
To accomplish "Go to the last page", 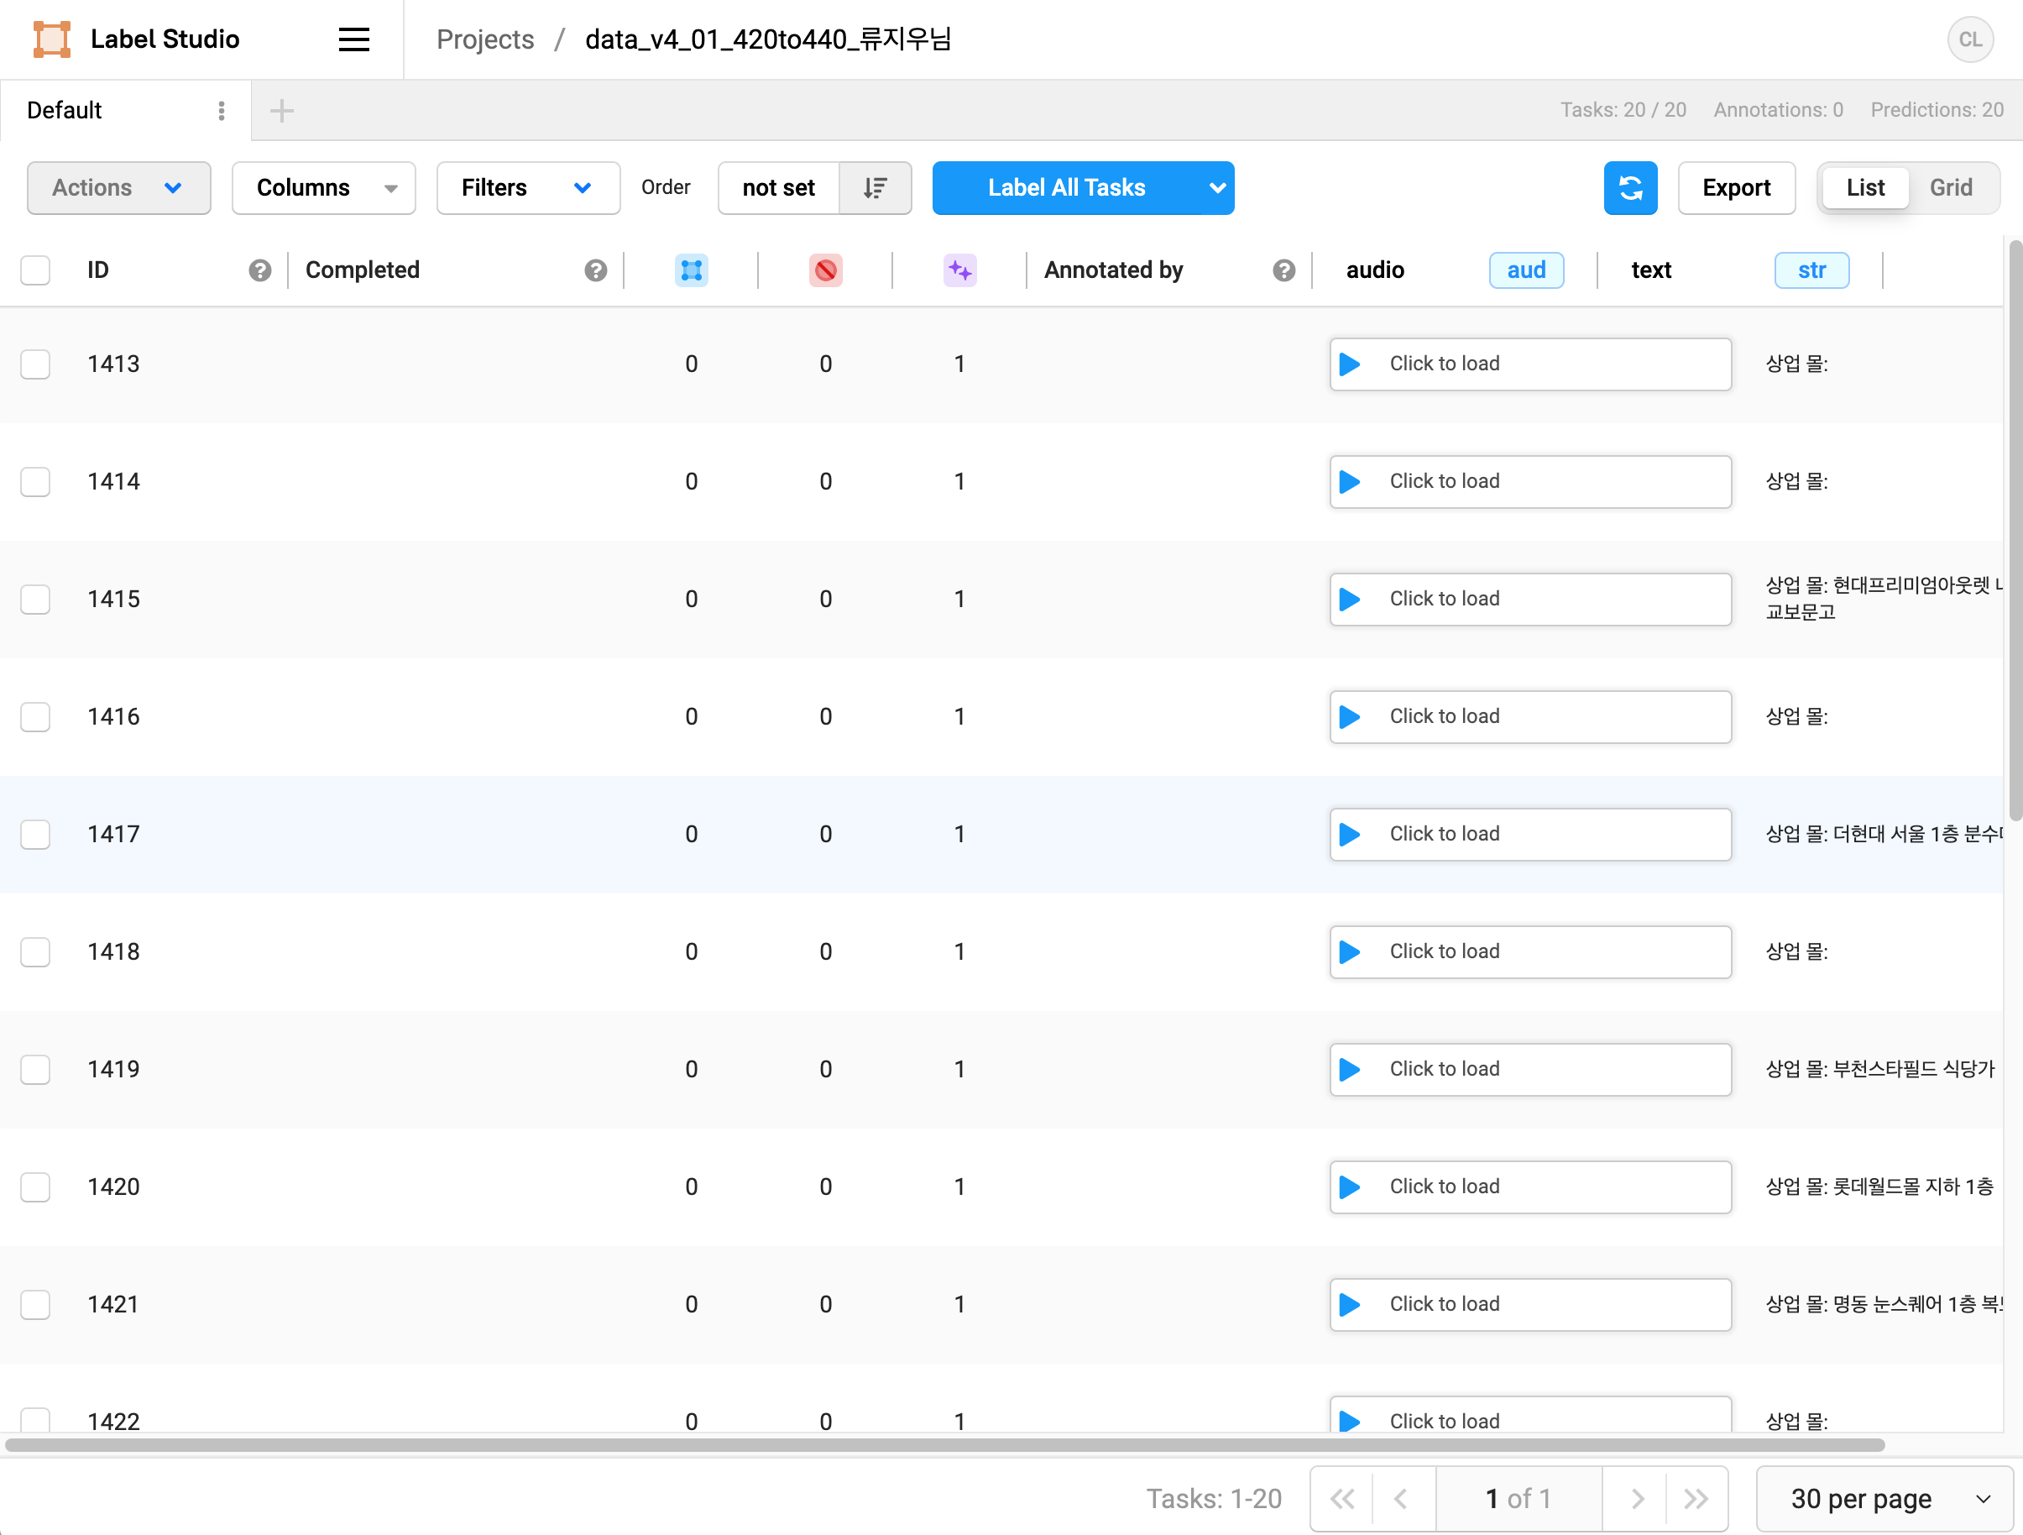I will click(x=1696, y=1498).
